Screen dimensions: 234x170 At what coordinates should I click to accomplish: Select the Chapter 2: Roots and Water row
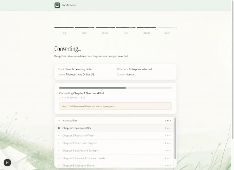point(114,135)
